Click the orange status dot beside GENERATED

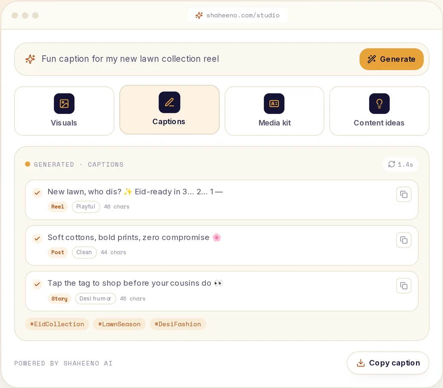pyautogui.click(x=27, y=164)
